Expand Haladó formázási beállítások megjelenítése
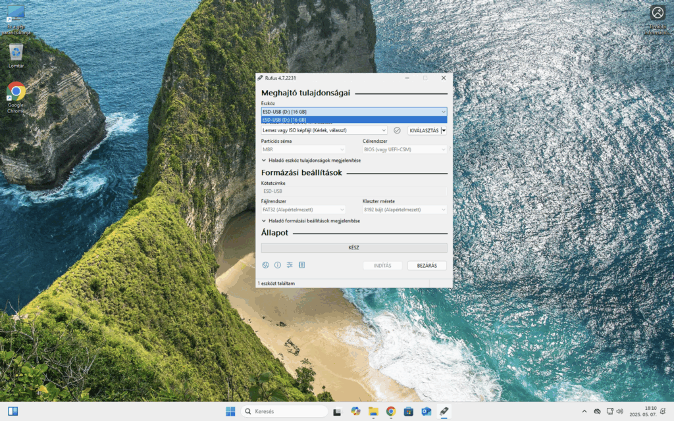Screen dimensions: 674x421 pyautogui.click(x=311, y=221)
